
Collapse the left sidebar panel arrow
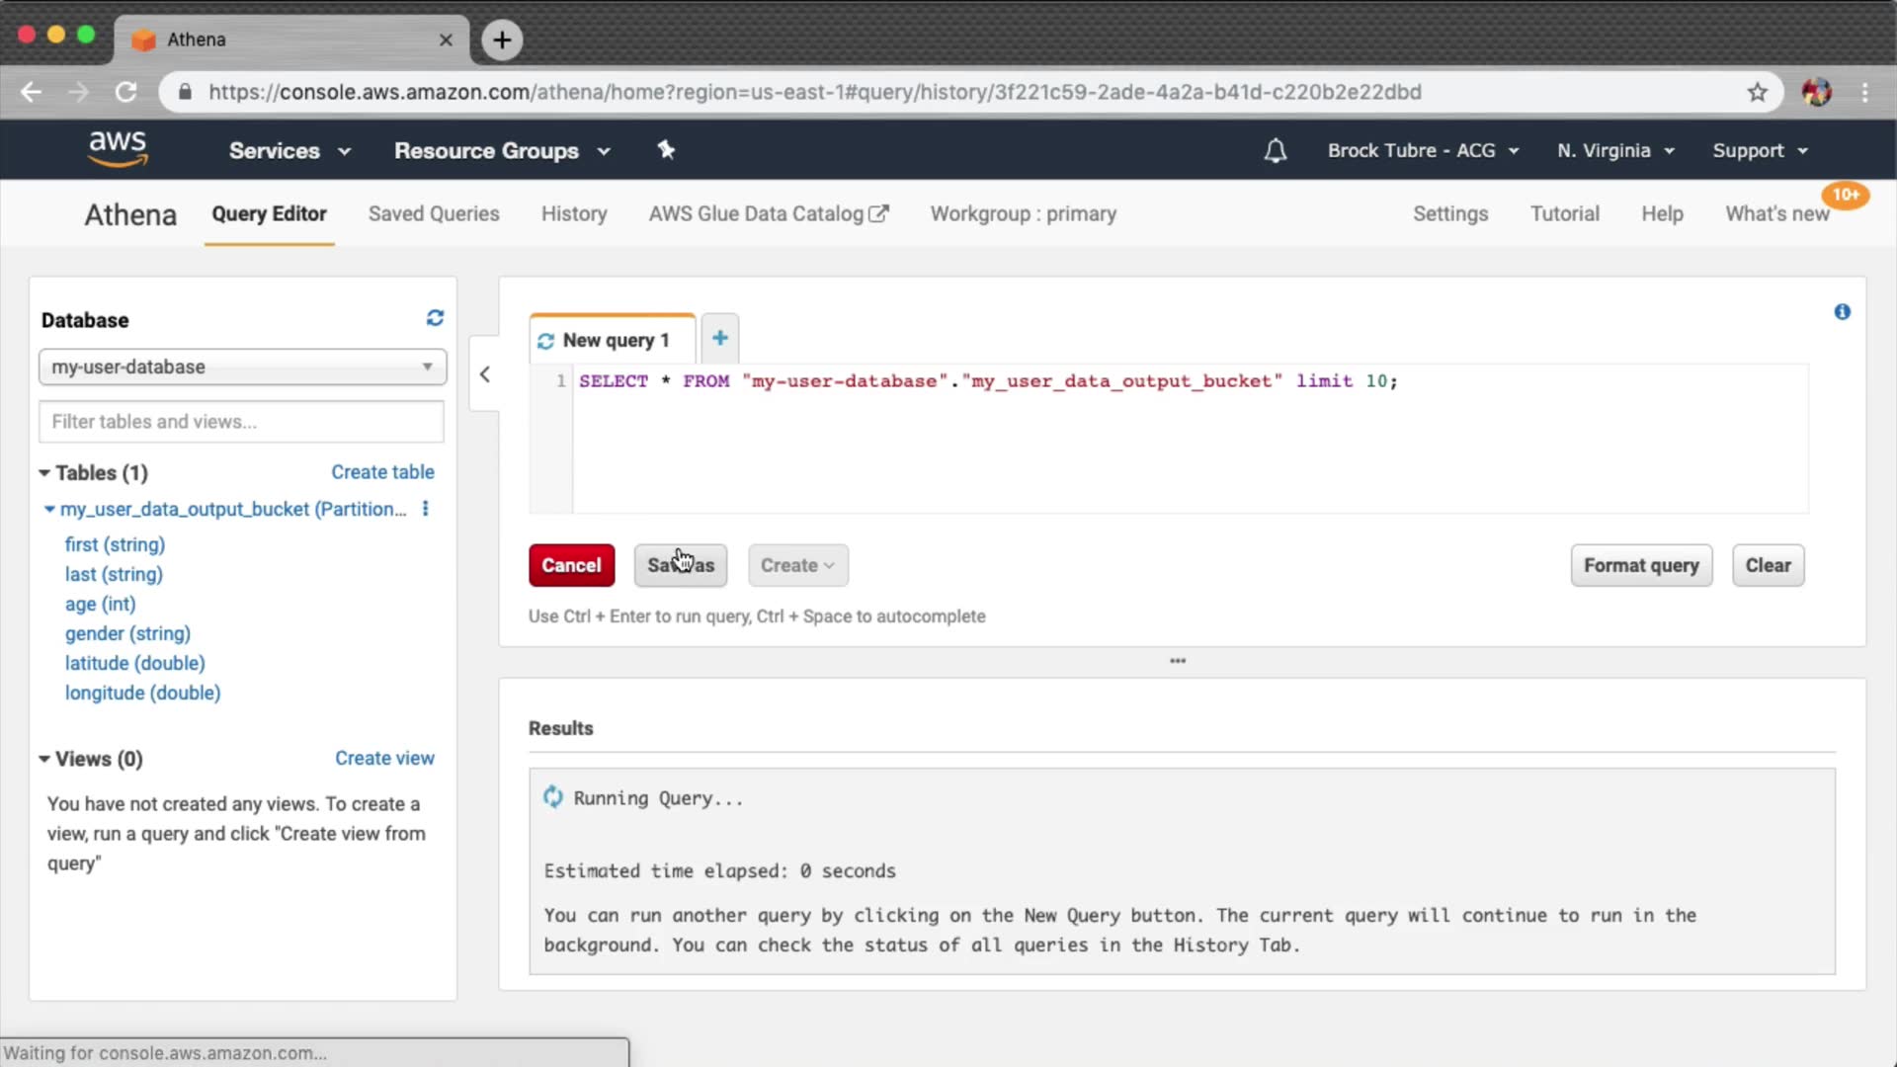click(484, 374)
